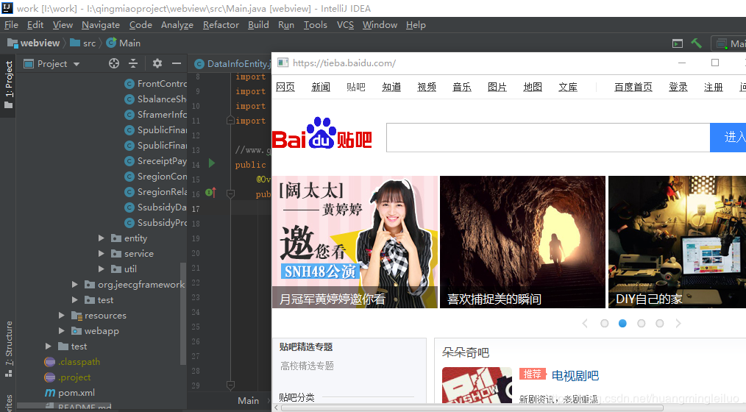This screenshot has width=746, height=412.
Task: Click the 图片 link in Baidu nav
Action: pos(497,87)
